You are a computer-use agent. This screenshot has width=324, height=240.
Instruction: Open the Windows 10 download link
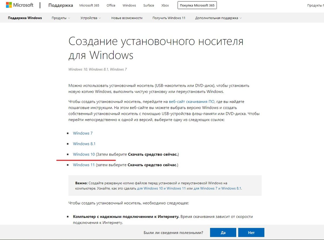pos(84,154)
